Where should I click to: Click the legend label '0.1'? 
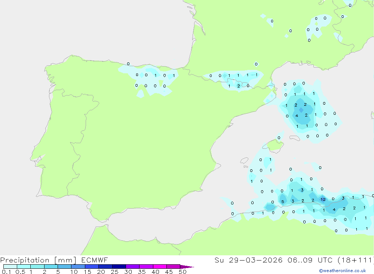[6, 272]
